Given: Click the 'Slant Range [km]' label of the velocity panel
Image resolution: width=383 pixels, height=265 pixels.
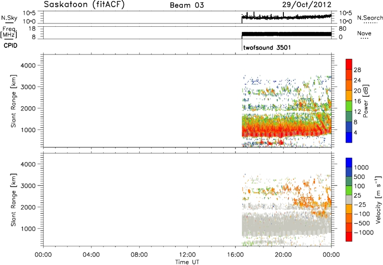Looking at the screenshot, I should coord(13,199).
